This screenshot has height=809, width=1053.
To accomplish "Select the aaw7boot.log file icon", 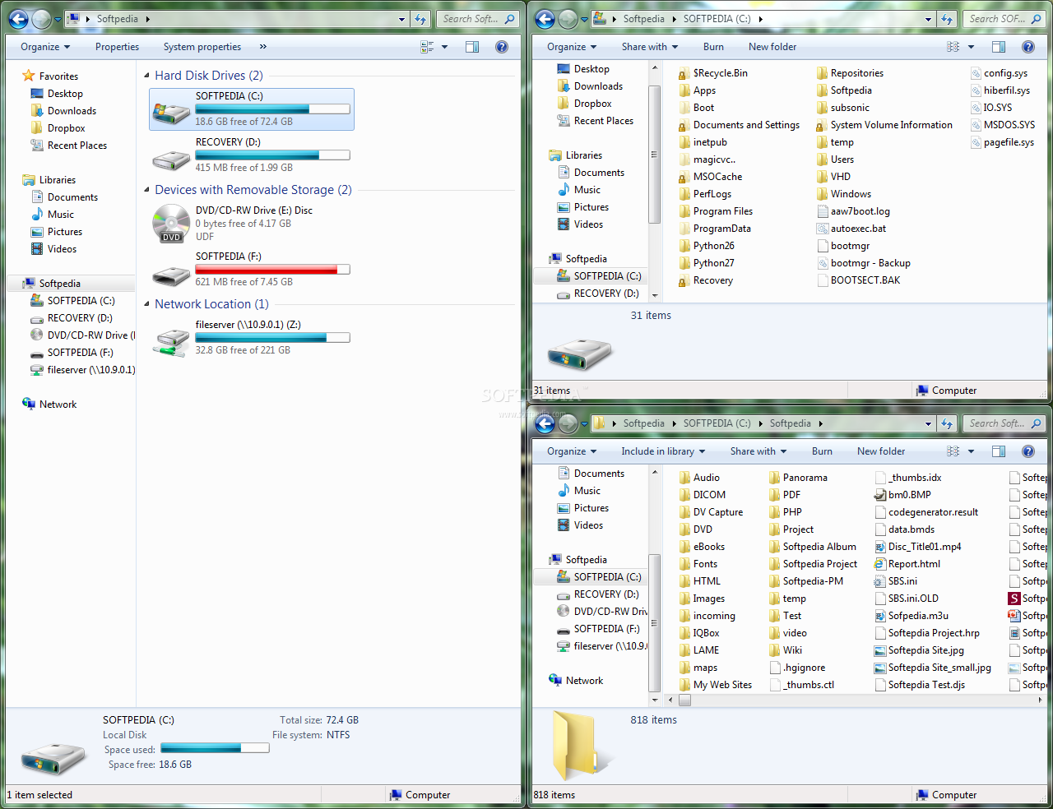I will coord(823,211).
